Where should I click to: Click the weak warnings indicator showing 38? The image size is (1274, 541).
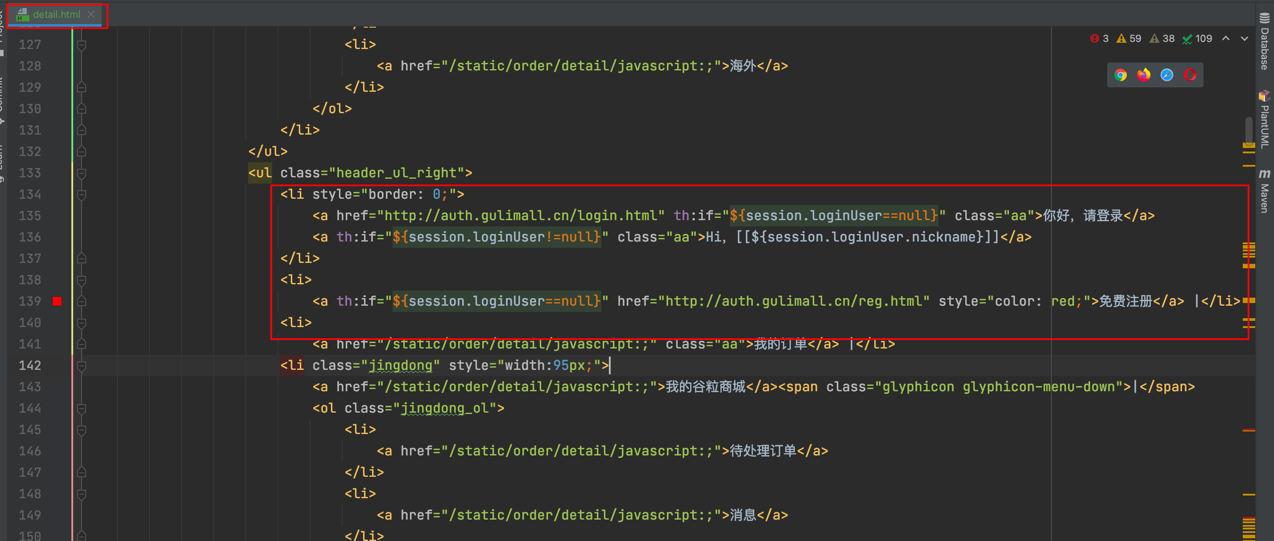click(1162, 38)
